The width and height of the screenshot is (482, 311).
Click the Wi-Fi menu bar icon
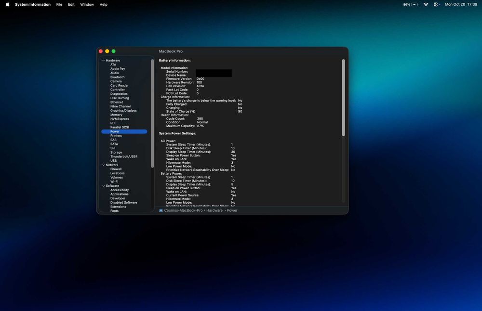tap(426, 4)
